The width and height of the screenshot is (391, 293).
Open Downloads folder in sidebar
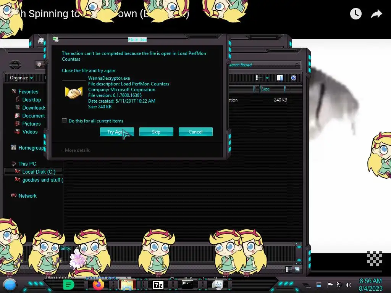click(34, 108)
